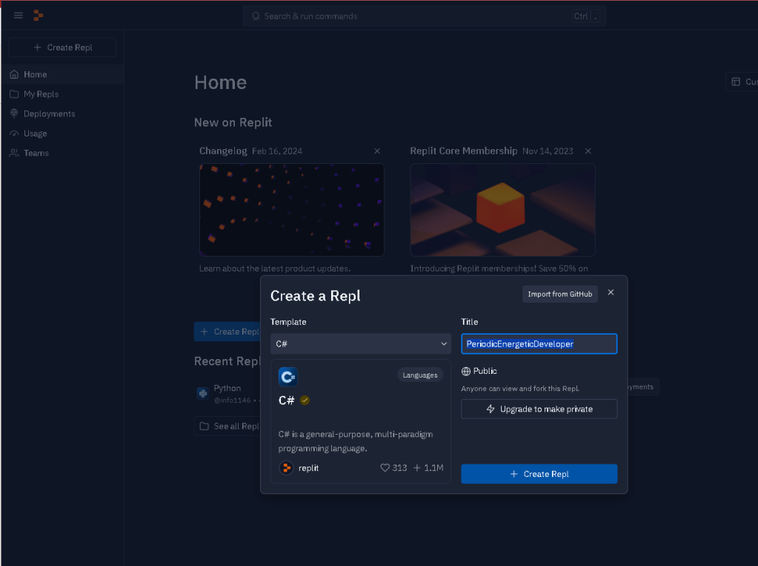758x566 pixels.
Task: Click the replit author avatar icon
Action: point(286,468)
